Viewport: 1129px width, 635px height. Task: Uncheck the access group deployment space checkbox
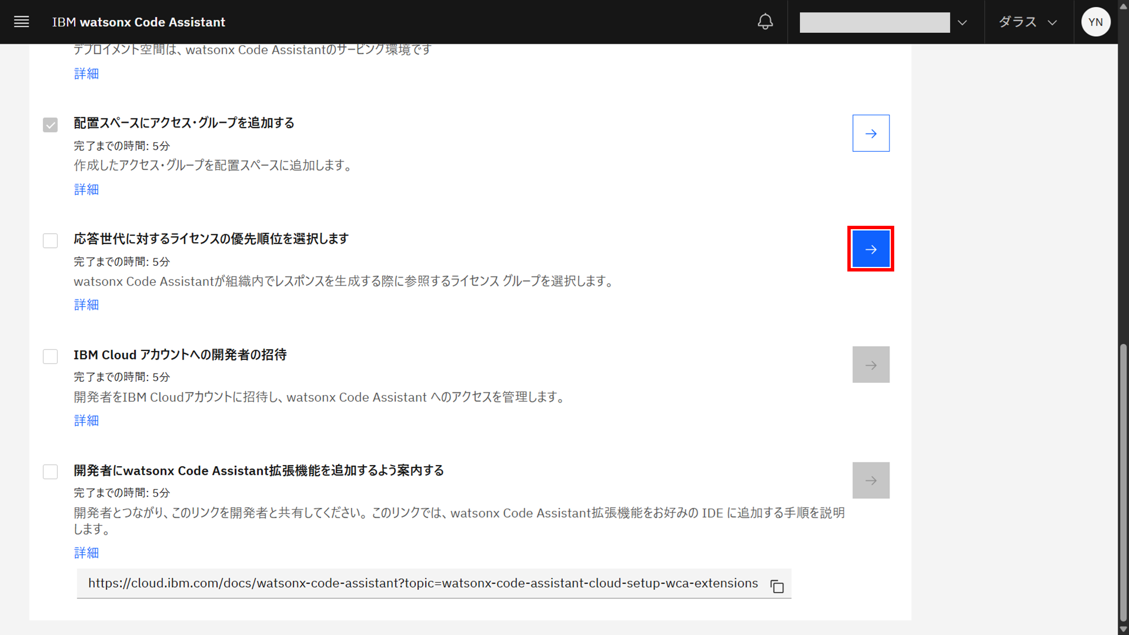(x=50, y=125)
